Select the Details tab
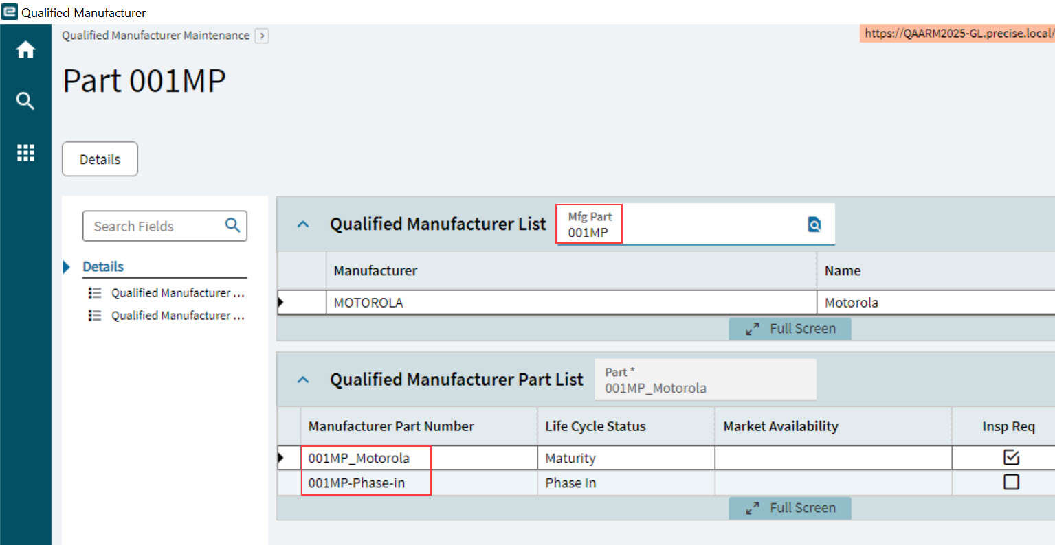 (x=100, y=159)
